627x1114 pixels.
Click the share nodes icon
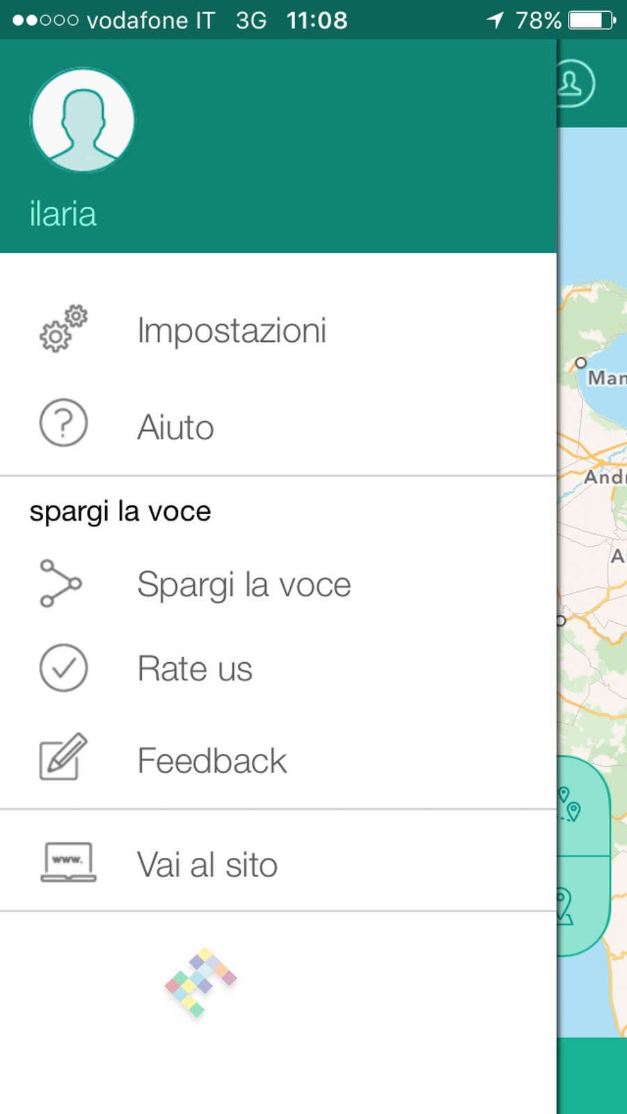[x=61, y=583]
